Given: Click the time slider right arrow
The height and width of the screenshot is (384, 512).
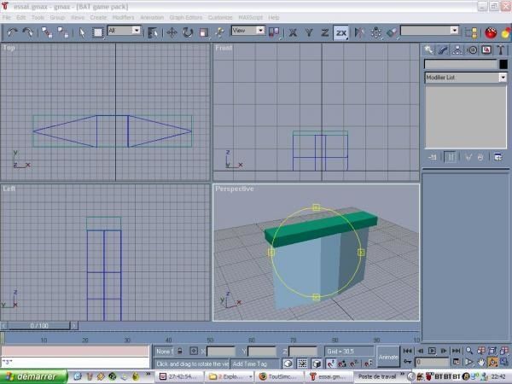Looking at the screenshot, I should click(74, 326).
